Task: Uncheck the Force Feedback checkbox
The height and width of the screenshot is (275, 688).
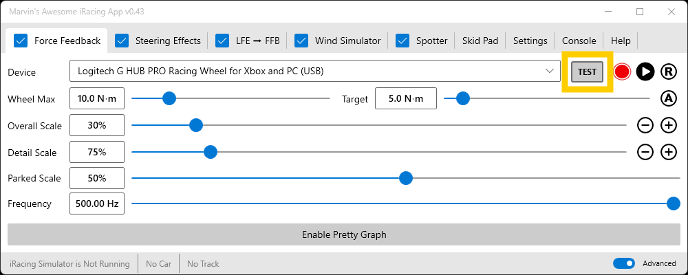Action: click(x=21, y=41)
